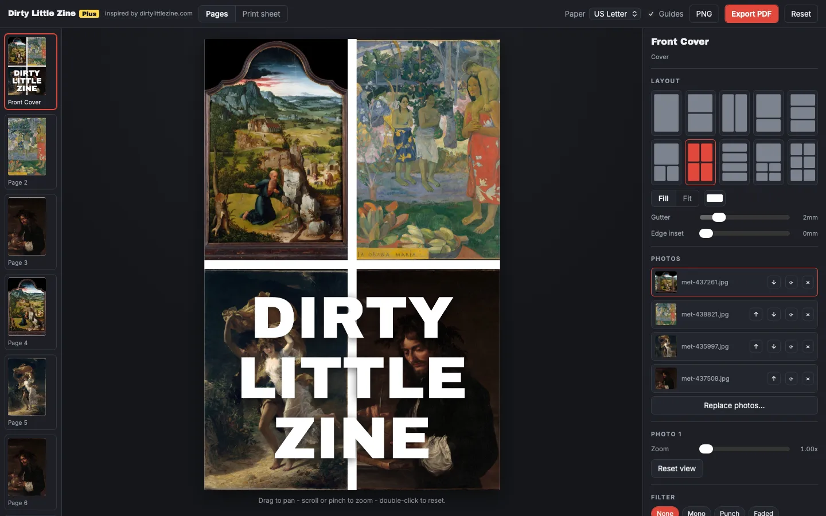
Task: Choose the six-cell grid layout
Action: pyautogui.click(x=802, y=162)
